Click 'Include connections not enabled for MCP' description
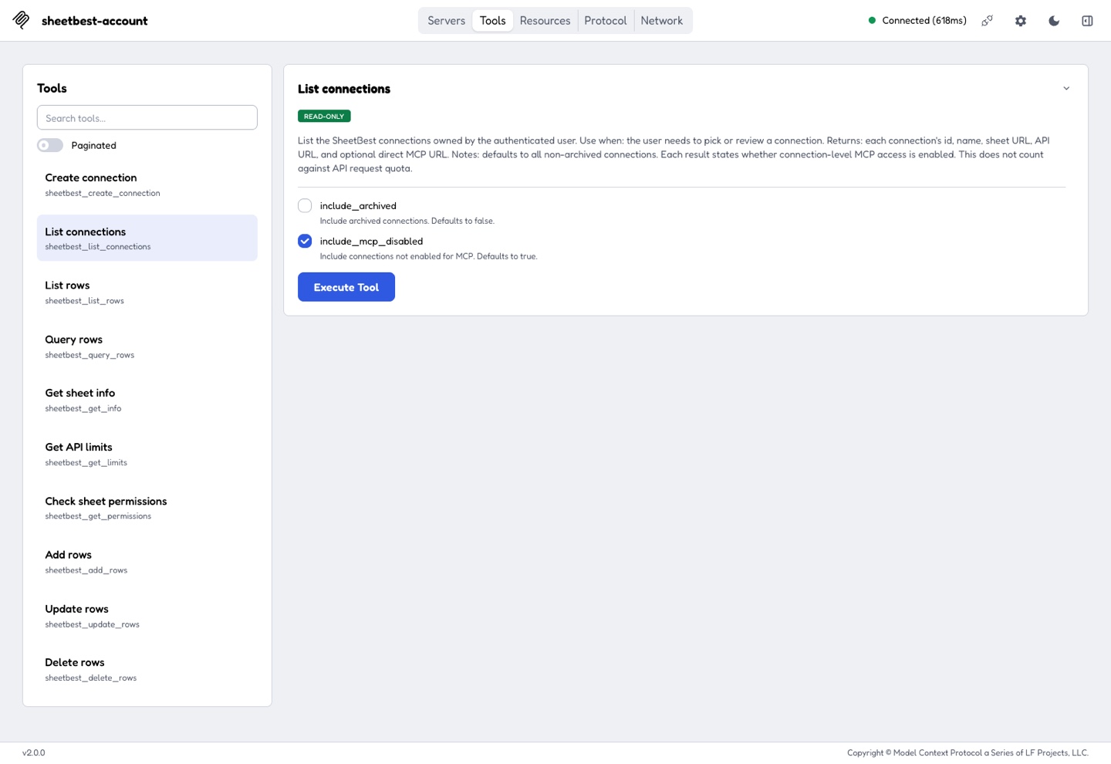Viewport: 1111px width, 764px height. coord(428,257)
